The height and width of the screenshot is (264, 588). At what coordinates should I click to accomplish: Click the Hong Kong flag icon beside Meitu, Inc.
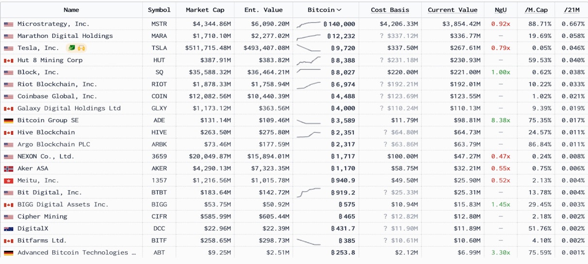[x=8, y=181]
